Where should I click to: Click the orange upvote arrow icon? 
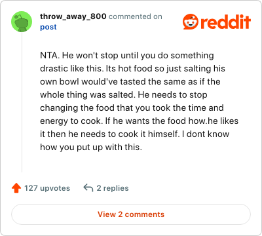click(16, 188)
